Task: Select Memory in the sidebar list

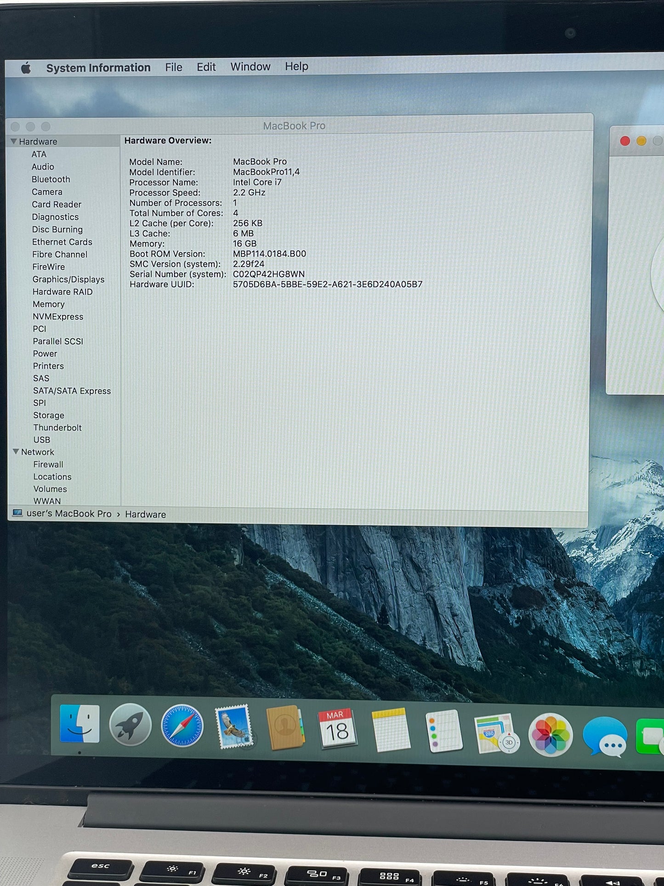Action: pos(49,304)
